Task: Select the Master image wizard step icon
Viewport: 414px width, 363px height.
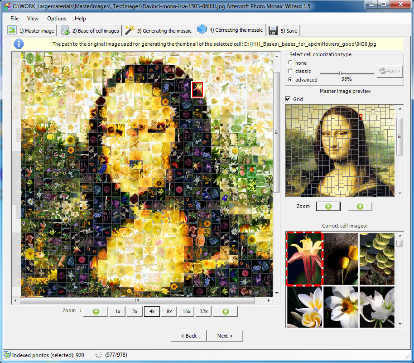Action: (12, 30)
